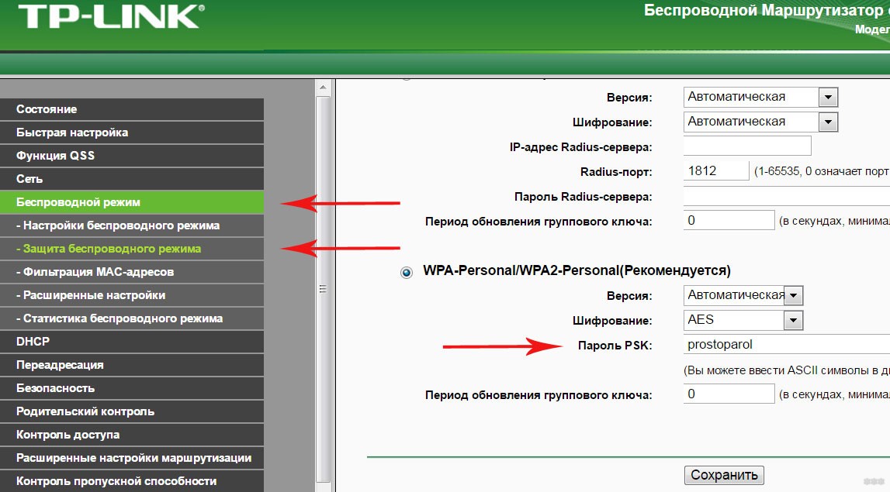Select Функция QSS menu entry

(132, 155)
